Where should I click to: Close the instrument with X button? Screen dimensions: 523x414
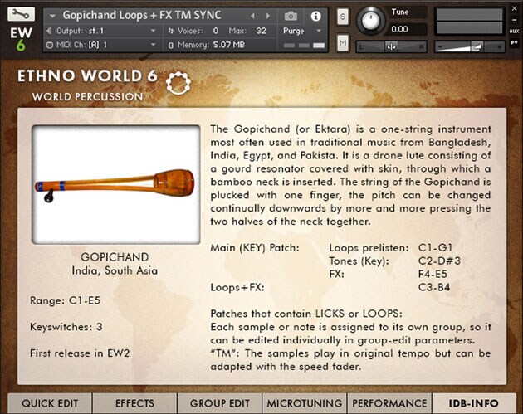coord(515,9)
